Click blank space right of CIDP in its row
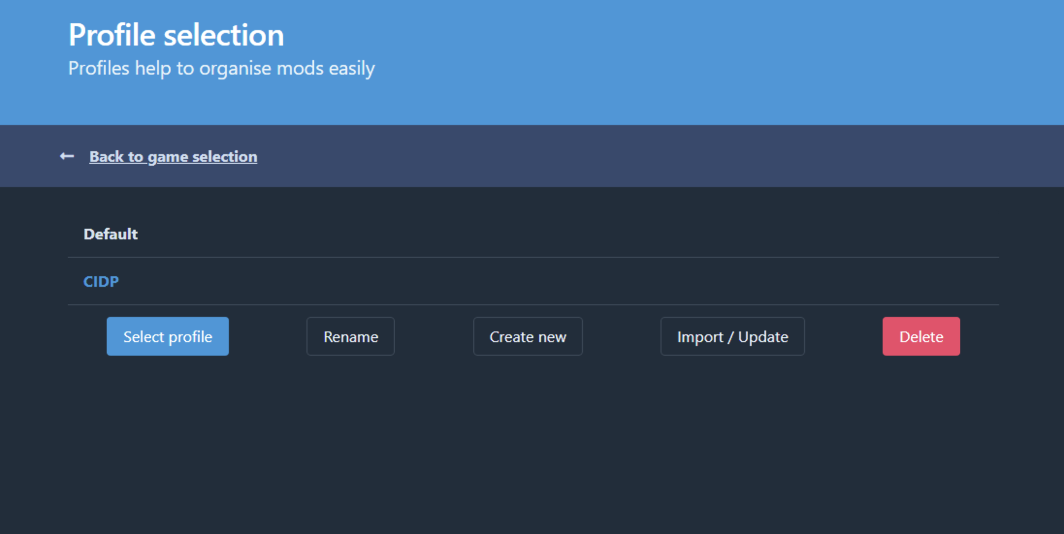Screen dimensions: 1064x534 [x=533, y=282]
